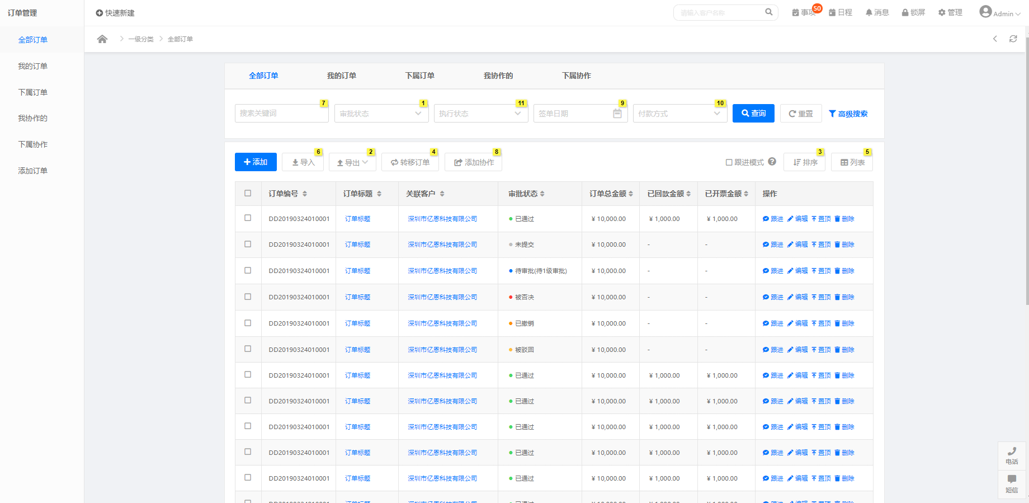Open the 列表 view switcher
Screen dimensions: 1029x503
(852, 162)
